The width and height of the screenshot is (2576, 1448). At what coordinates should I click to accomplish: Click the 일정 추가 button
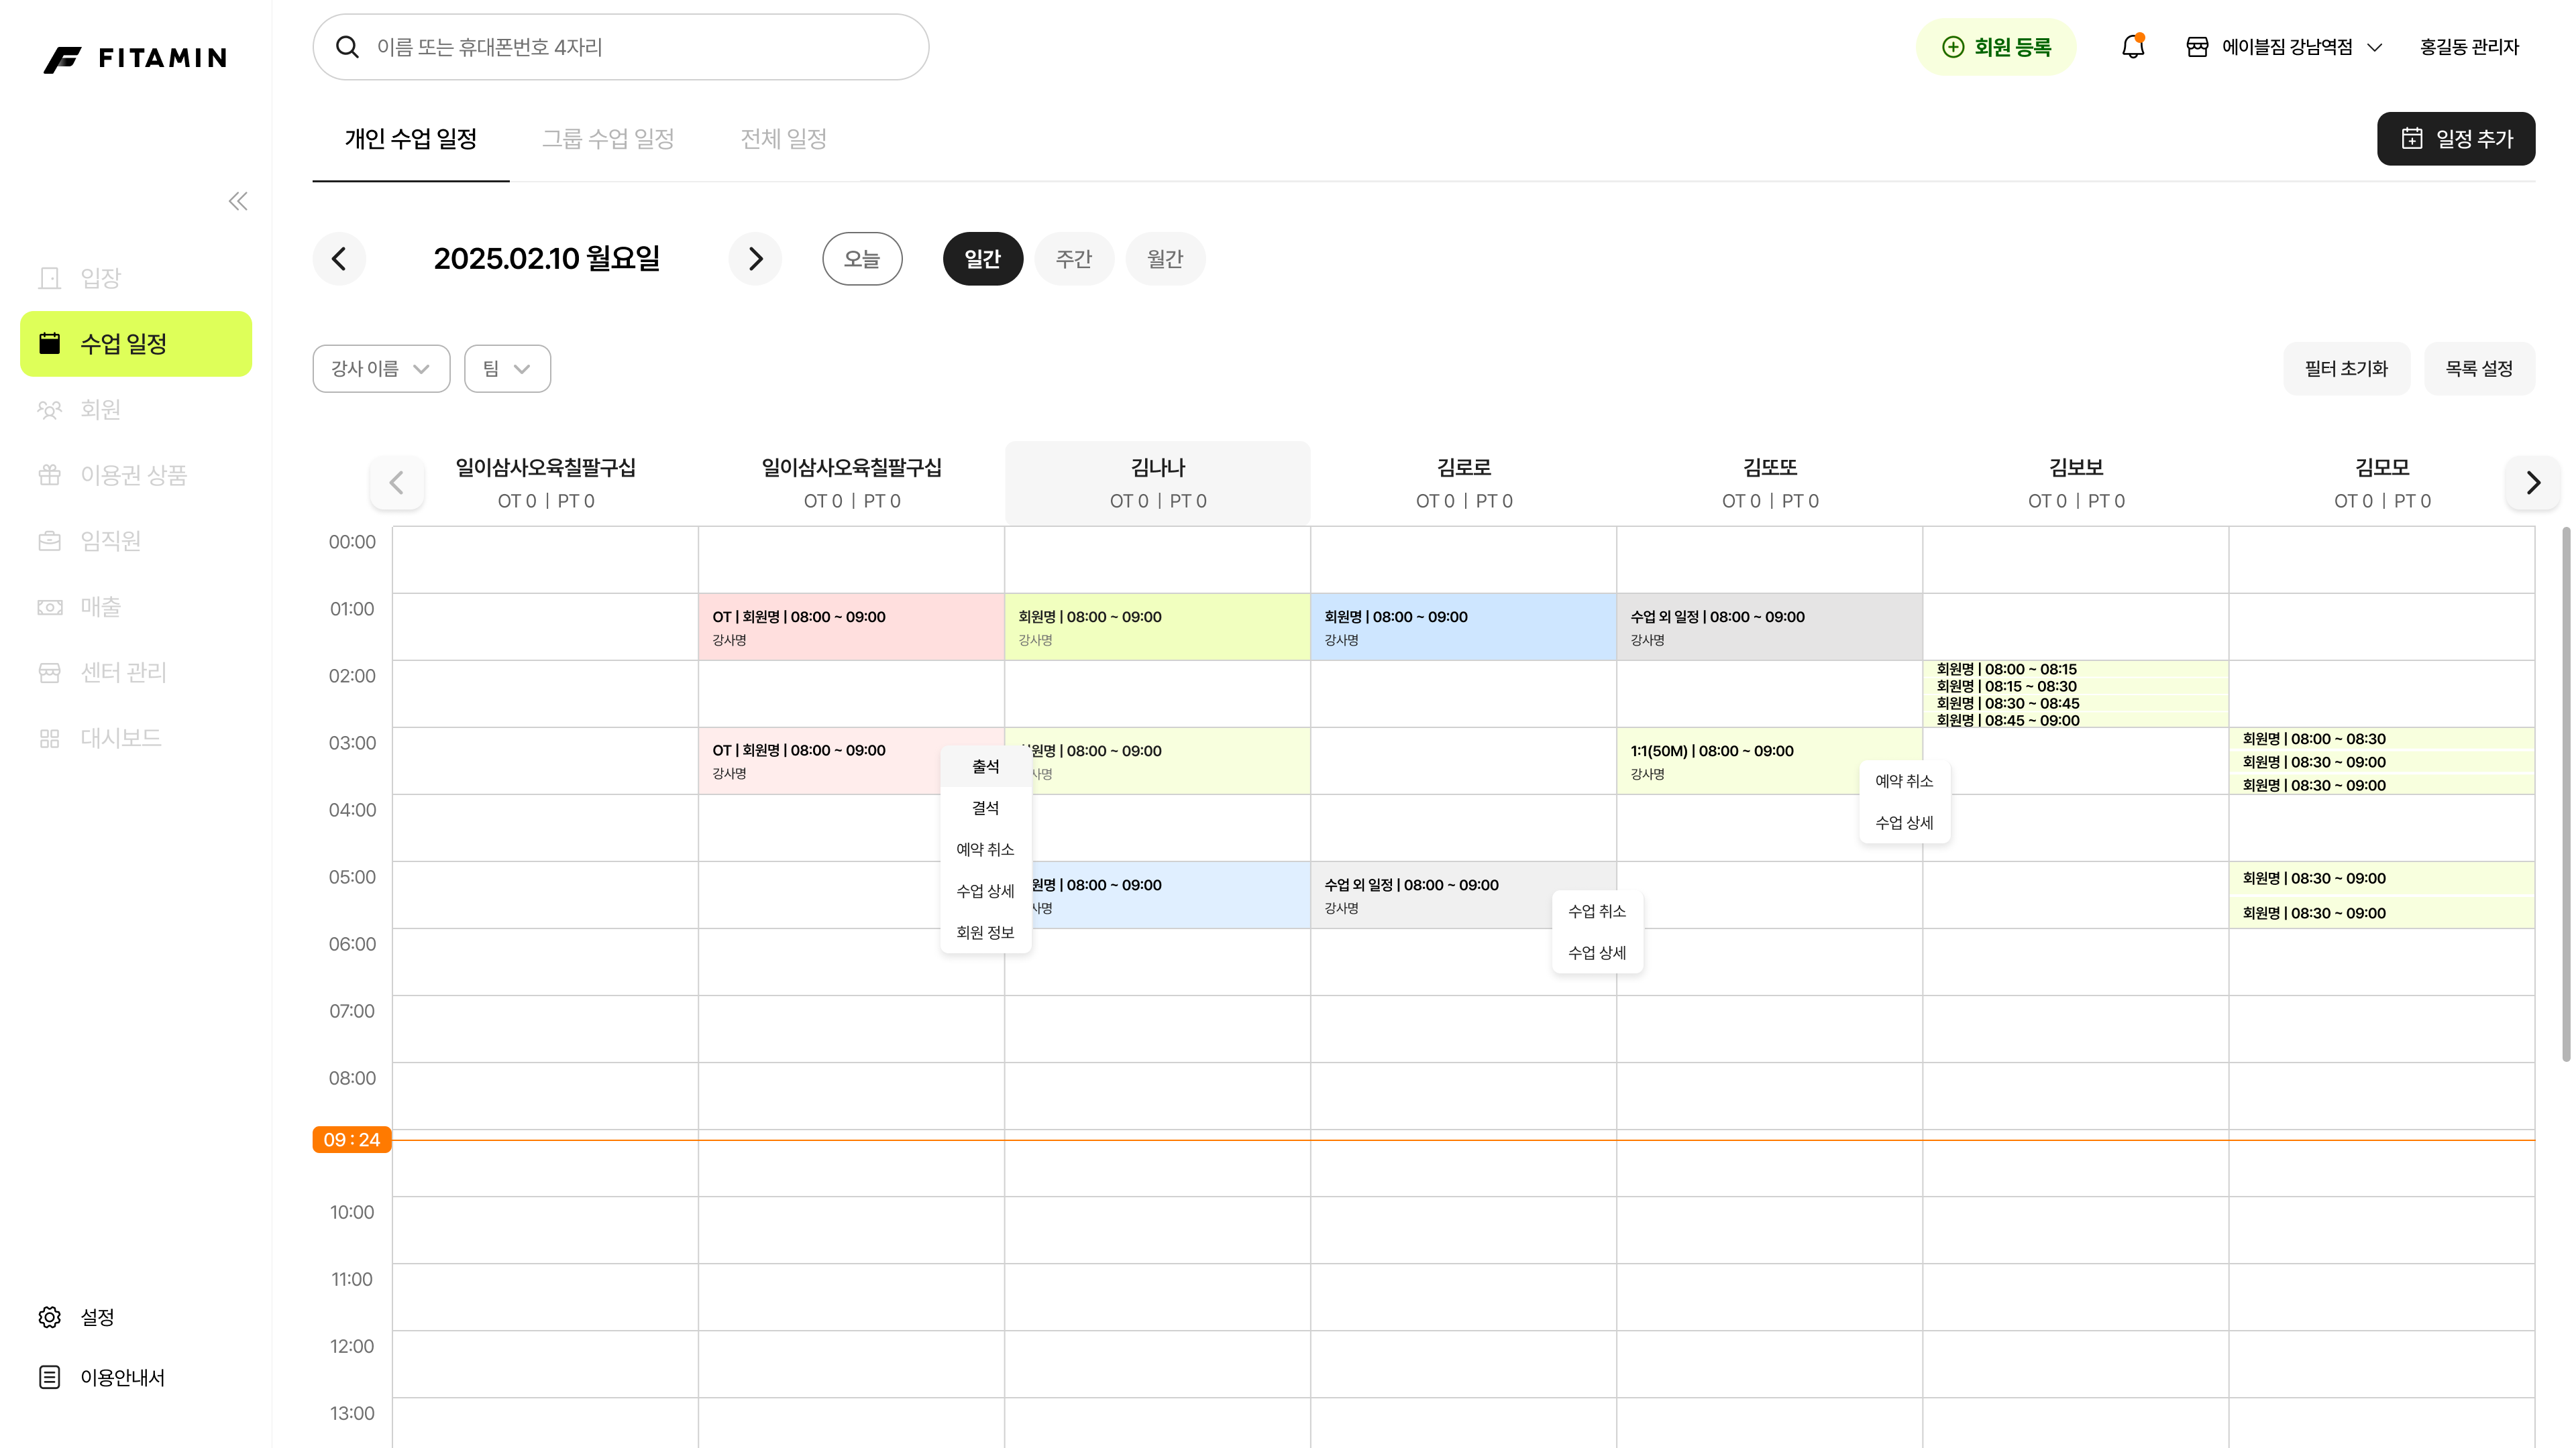[2455, 139]
